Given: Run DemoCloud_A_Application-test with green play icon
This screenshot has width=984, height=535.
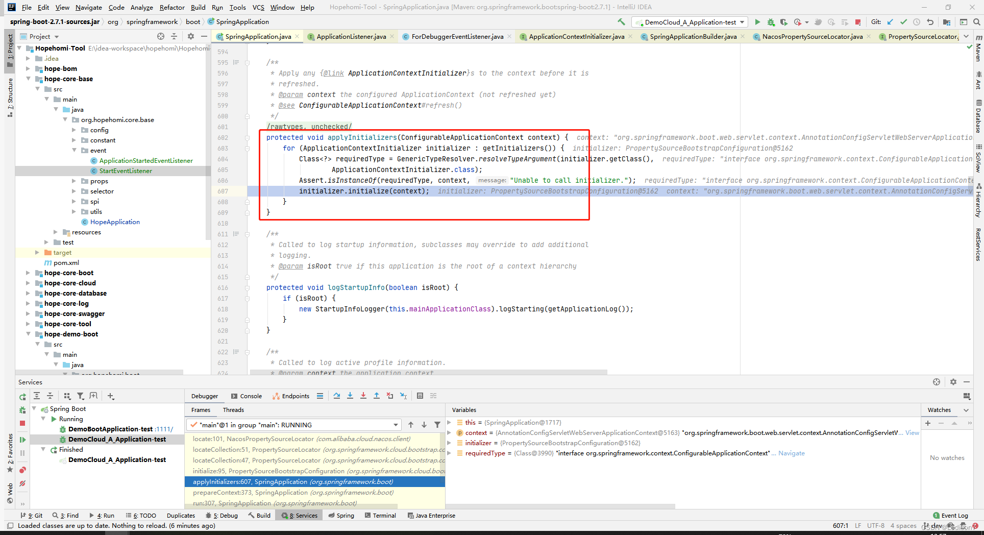Looking at the screenshot, I should (x=757, y=22).
